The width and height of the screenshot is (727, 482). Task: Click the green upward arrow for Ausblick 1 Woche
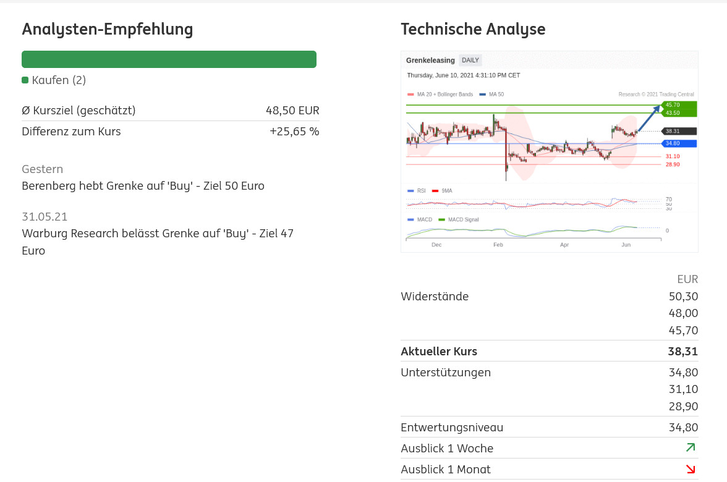pyautogui.click(x=691, y=447)
